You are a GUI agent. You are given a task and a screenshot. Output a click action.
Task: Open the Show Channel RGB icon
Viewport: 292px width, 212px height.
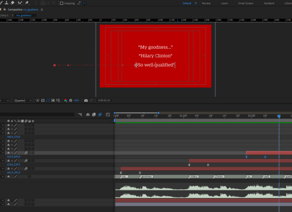click(x=65, y=101)
